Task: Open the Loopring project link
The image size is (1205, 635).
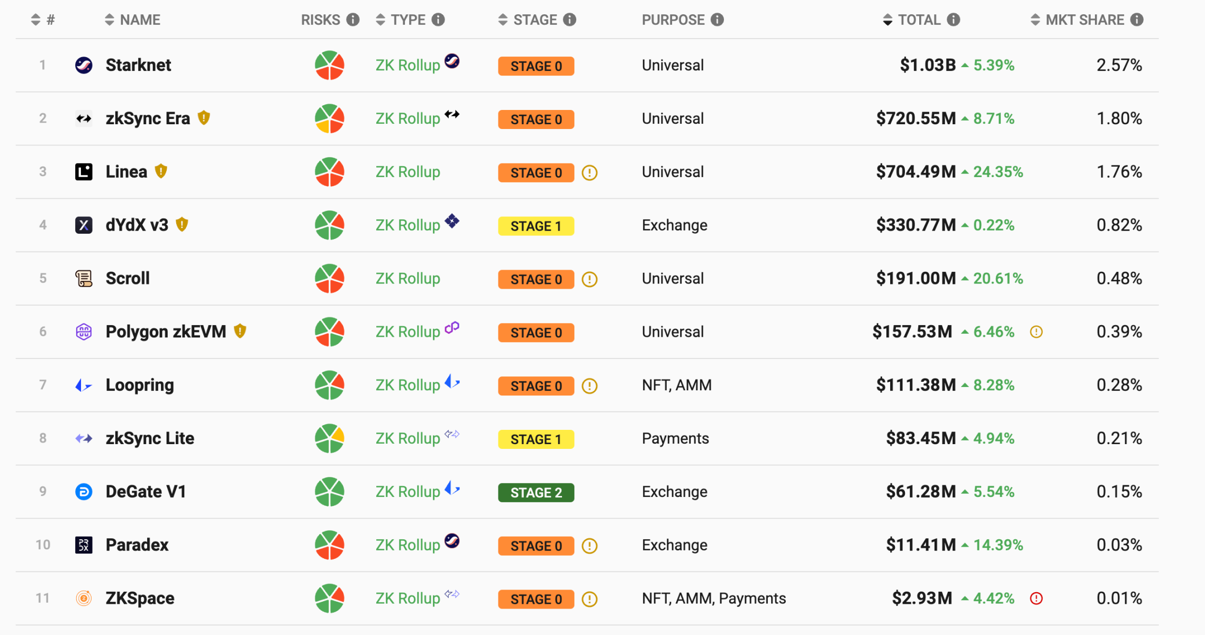Action: [x=140, y=385]
